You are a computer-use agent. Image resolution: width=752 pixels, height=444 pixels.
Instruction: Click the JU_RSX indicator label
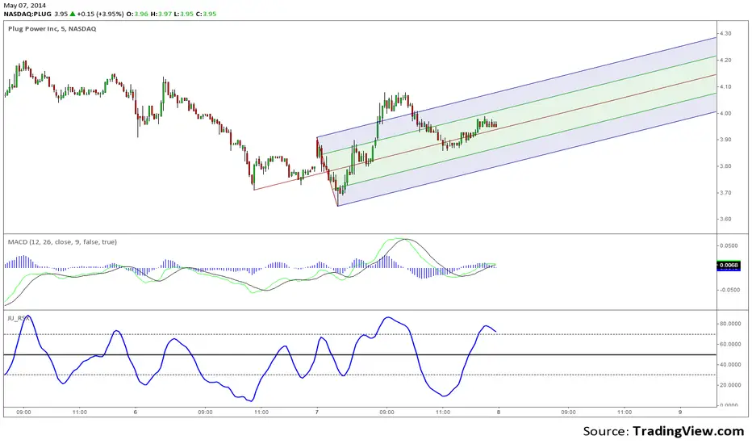point(19,318)
